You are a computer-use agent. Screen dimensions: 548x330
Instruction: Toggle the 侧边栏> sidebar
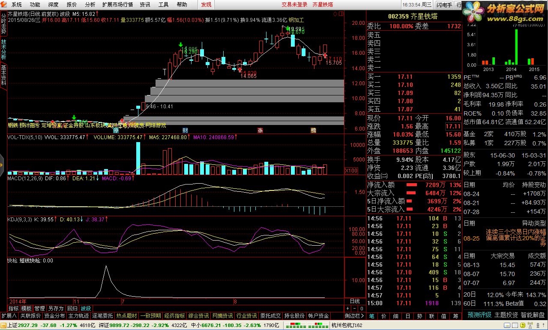point(354,316)
